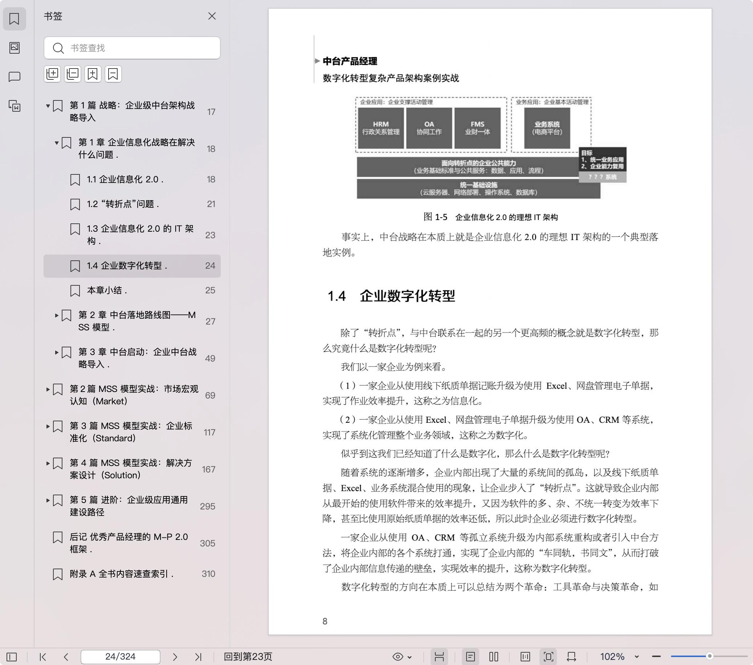The width and height of the screenshot is (753, 665).
Task: Open the bookmarks panel icon in sidebar
Action: pyautogui.click(x=15, y=19)
